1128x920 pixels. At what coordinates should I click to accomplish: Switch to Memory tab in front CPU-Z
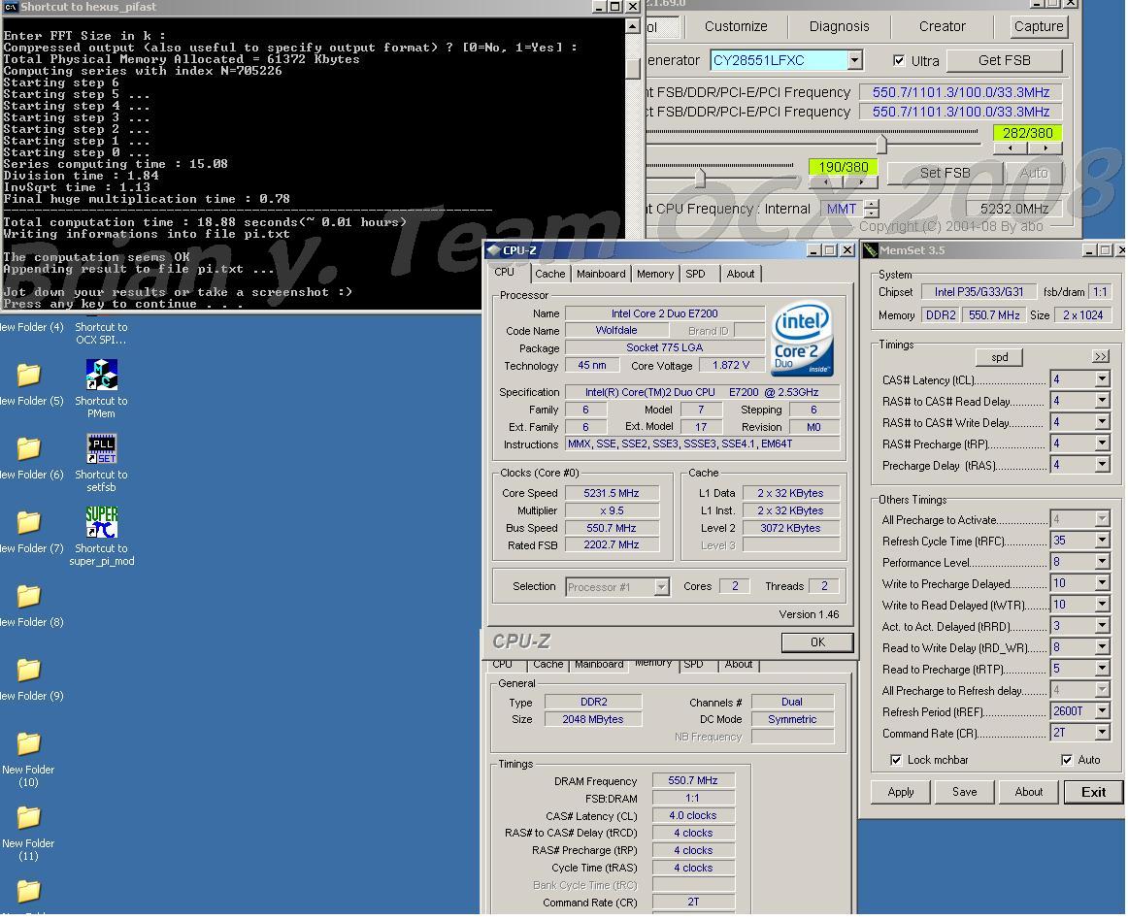[655, 274]
